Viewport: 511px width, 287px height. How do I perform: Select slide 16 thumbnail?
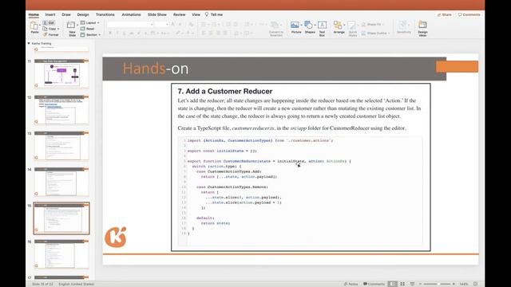click(61, 254)
